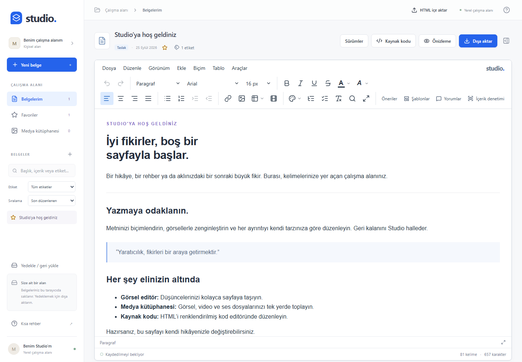Image resolution: width=522 pixels, height=362 pixels.
Task: Open the Tüm etiketler filter dropdown
Action: pos(51,187)
